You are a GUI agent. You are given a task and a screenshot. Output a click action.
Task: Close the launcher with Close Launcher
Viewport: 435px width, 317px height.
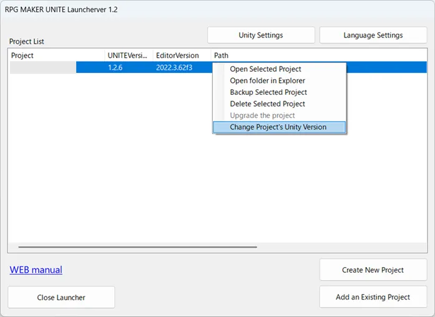pos(61,297)
